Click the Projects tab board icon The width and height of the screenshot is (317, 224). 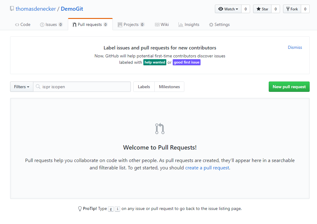click(x=120, y=25)
